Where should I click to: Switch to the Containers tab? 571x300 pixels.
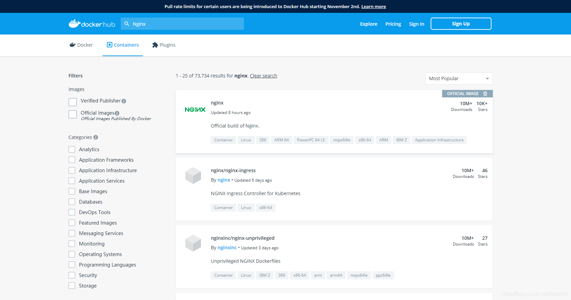coord(123,45)
